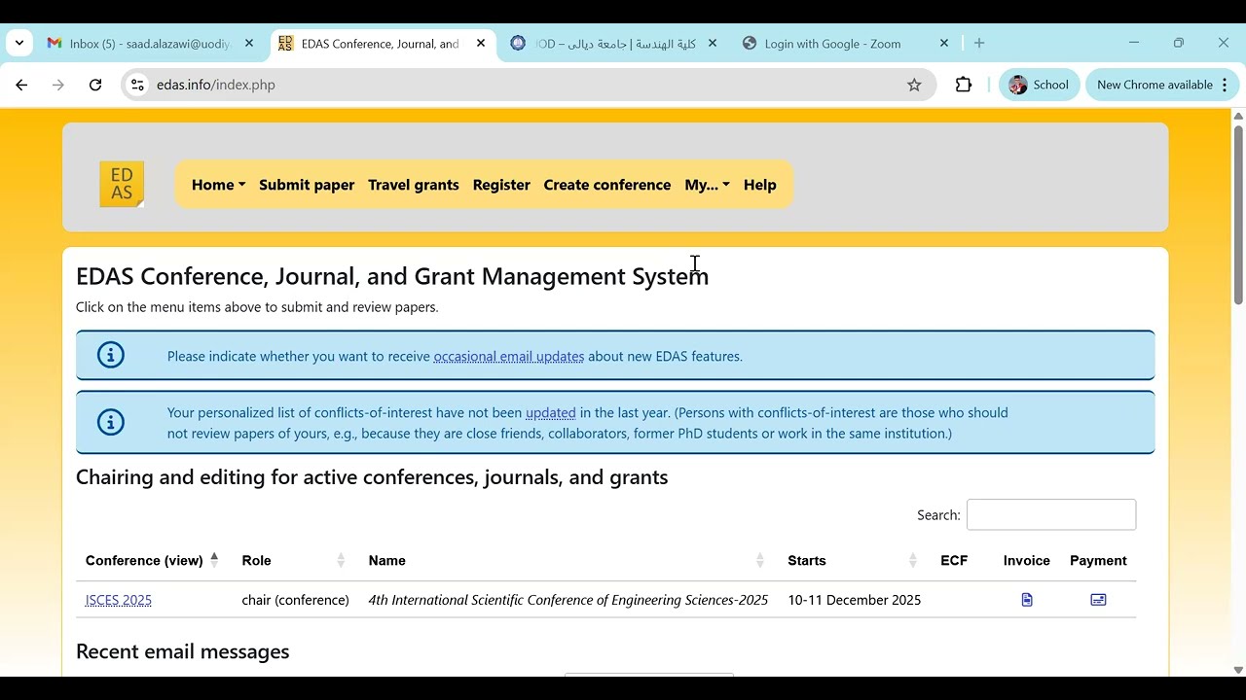Open the ISCES 2025 invoice icon

[x=1027, y=600]
